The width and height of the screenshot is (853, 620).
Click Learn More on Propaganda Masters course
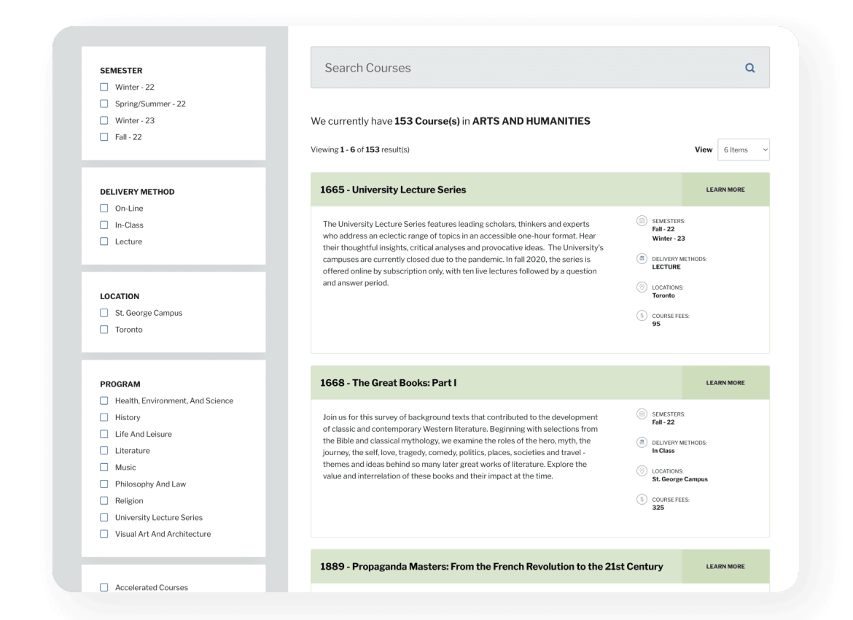[725, 566]
